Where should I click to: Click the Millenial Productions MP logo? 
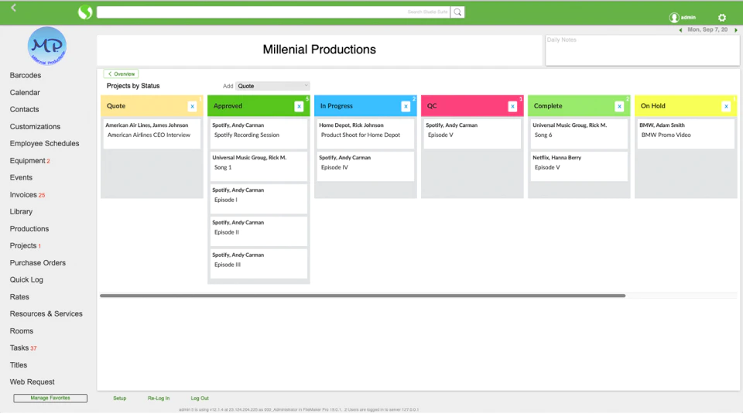point(47,46)
